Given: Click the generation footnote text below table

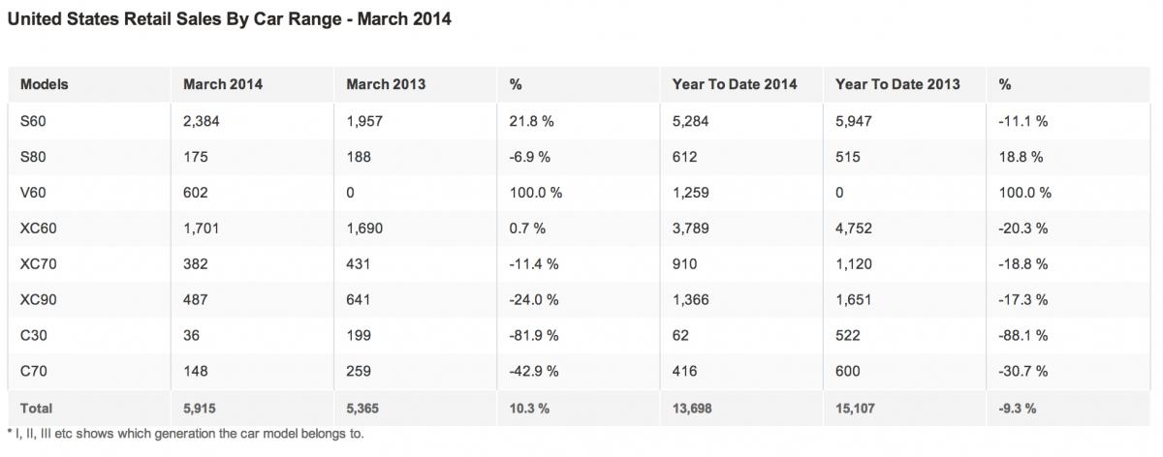Looking at the screenshot, I should 184,433.
